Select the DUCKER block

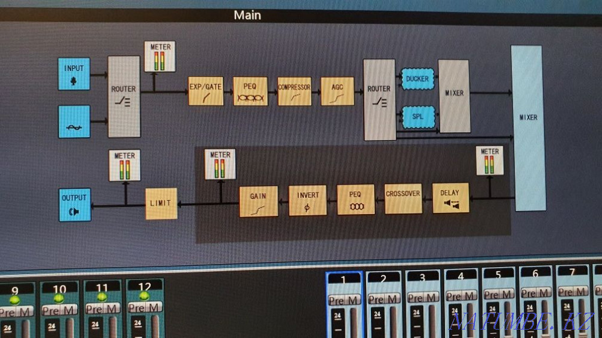417,79
